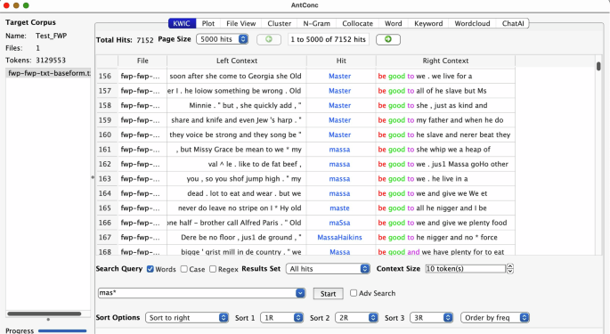Click hit maste in row 165
Screen dimensions: 610x334
(339, 208)
